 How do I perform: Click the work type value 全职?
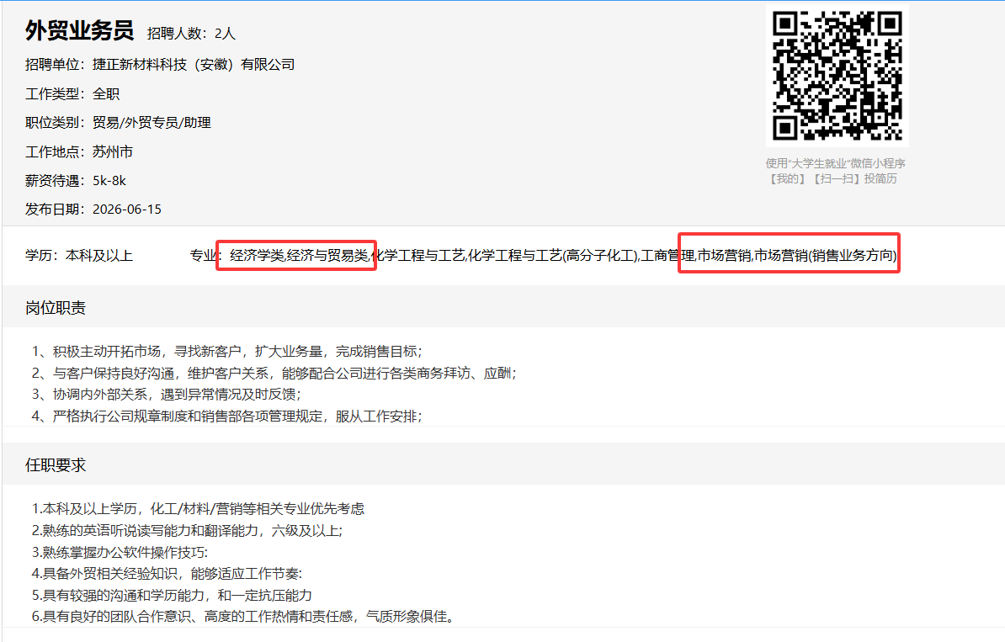(x=106, y=93)
